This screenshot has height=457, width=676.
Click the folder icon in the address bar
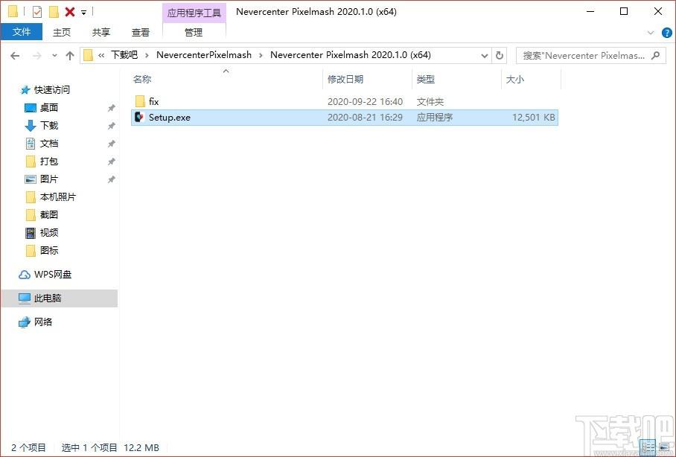coord(89,55)
